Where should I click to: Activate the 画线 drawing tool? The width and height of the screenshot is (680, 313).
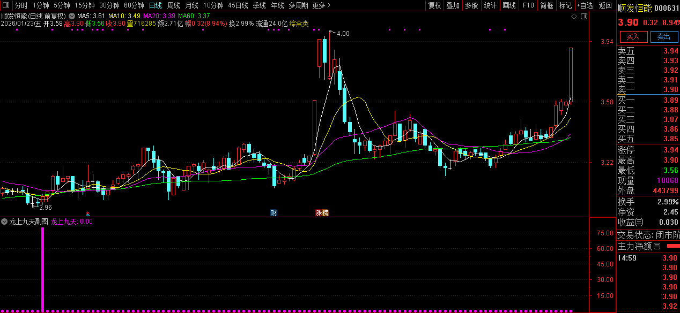[509, 5]
